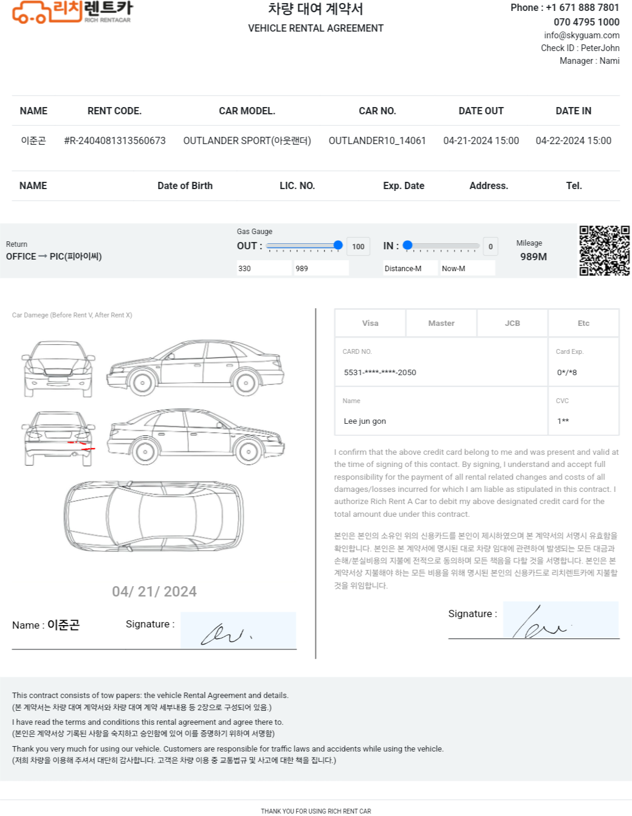Click the CARD NO. input field
The height and width of the screenshot is (816, 632).
[441, 362]
